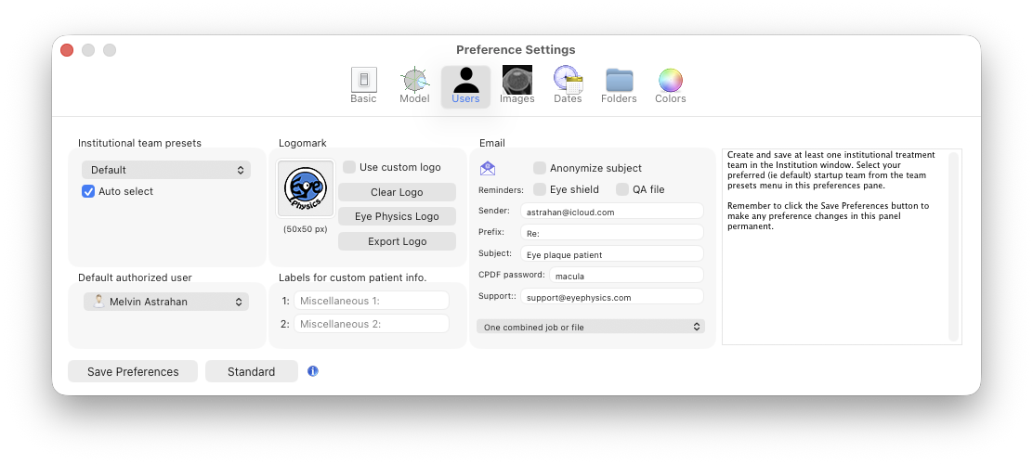
Task: Expand the Default team presets dropdown
Action: click(x=166, y=170)
